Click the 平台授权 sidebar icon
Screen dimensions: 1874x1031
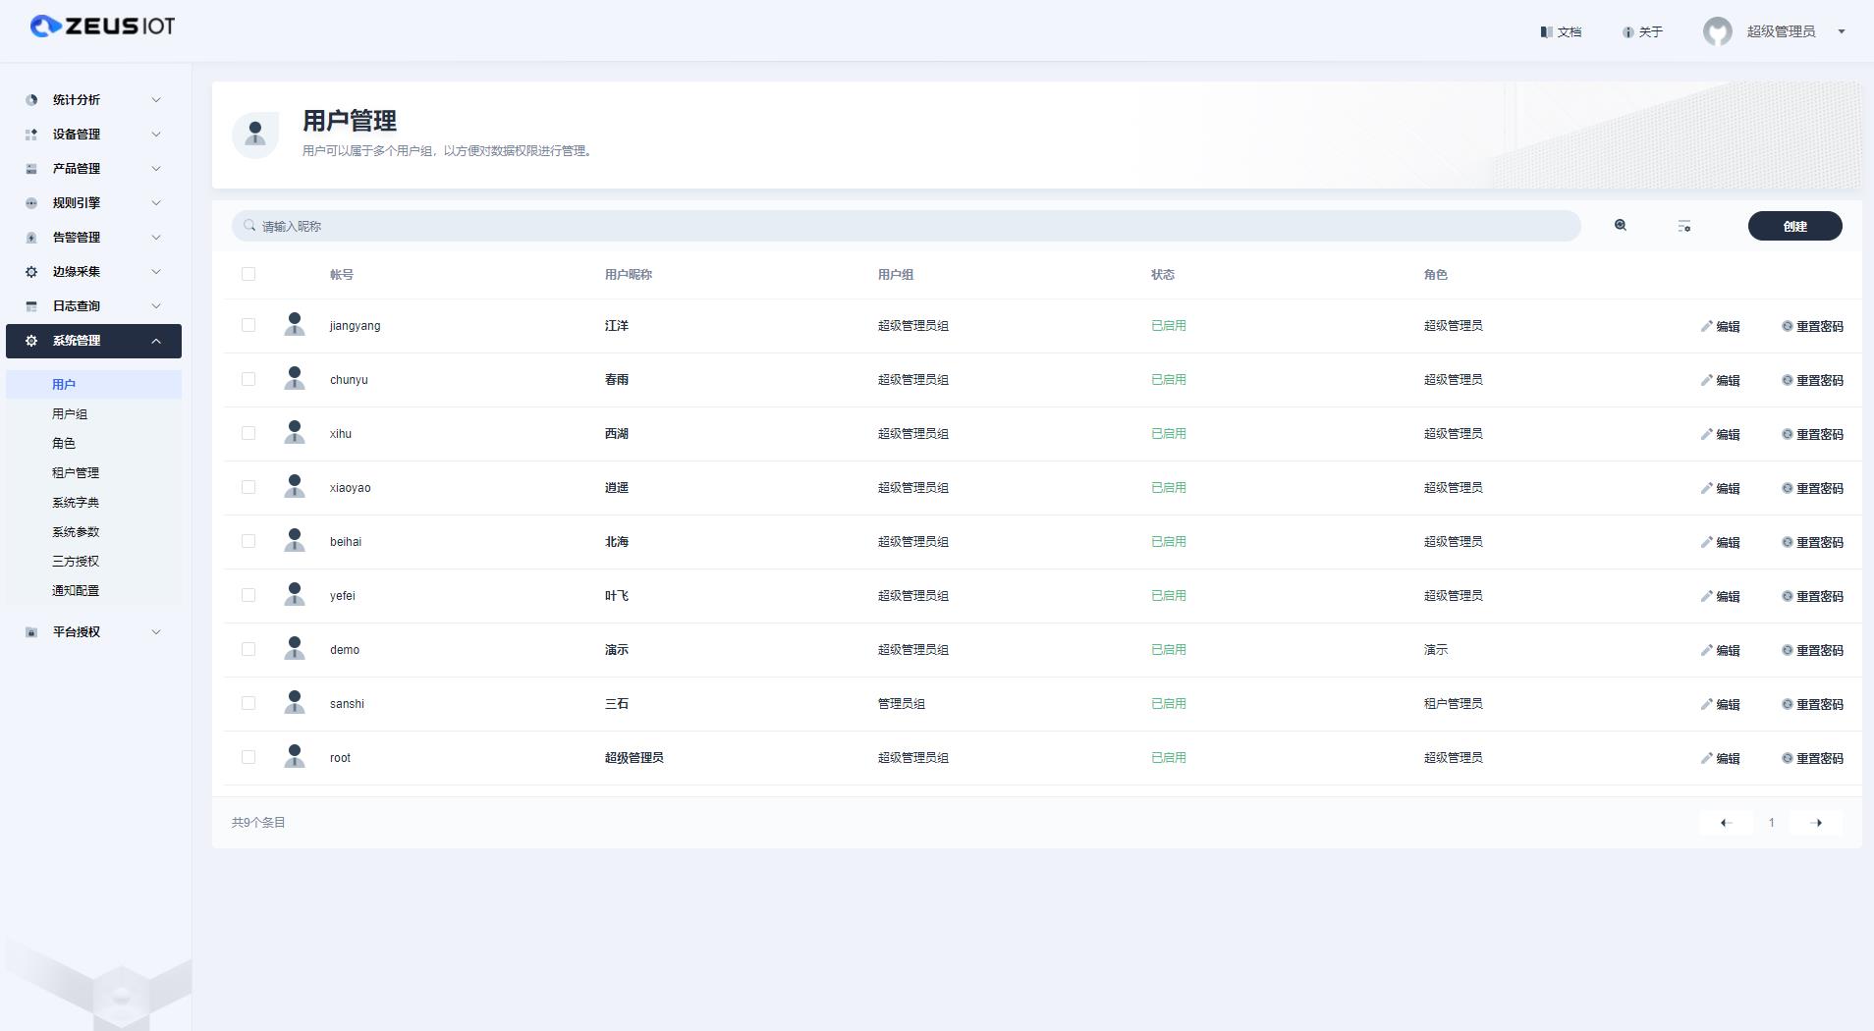31,632
